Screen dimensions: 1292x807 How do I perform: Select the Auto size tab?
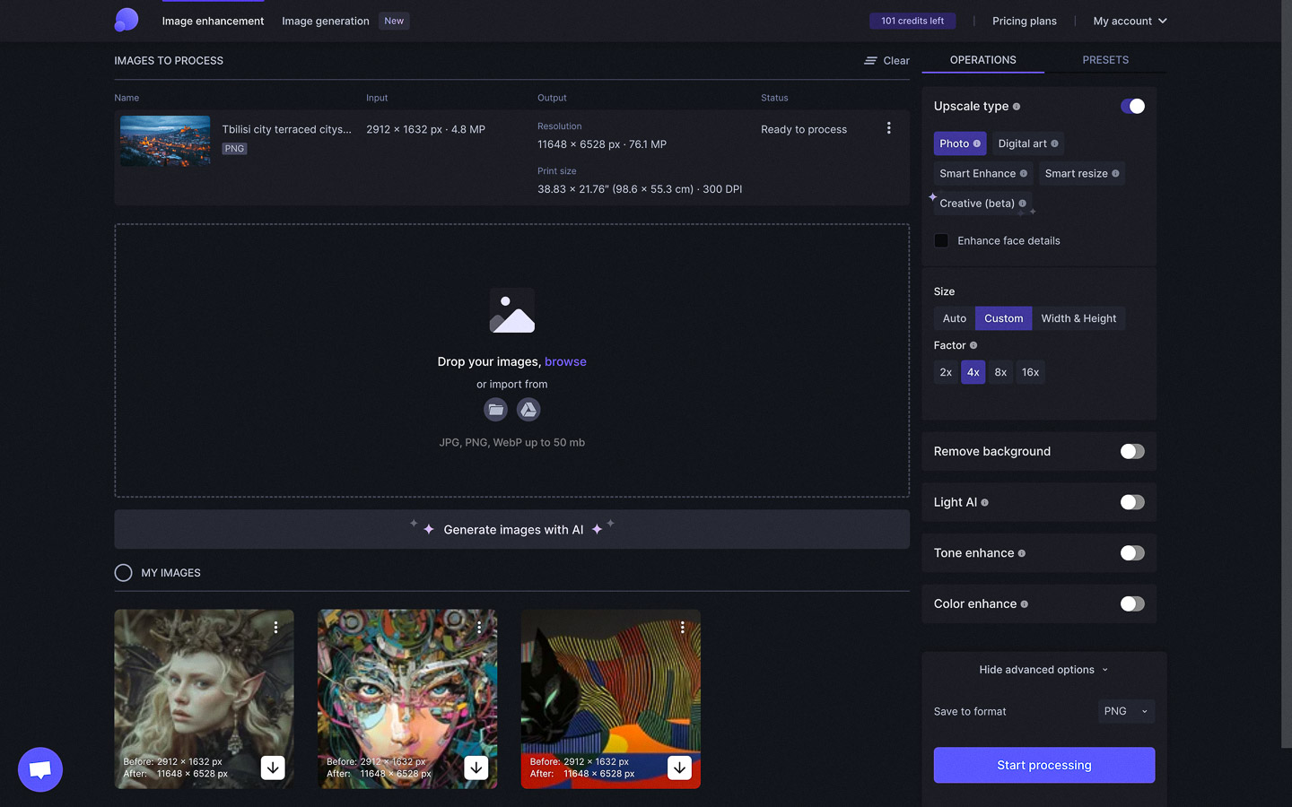coord(955,318)
